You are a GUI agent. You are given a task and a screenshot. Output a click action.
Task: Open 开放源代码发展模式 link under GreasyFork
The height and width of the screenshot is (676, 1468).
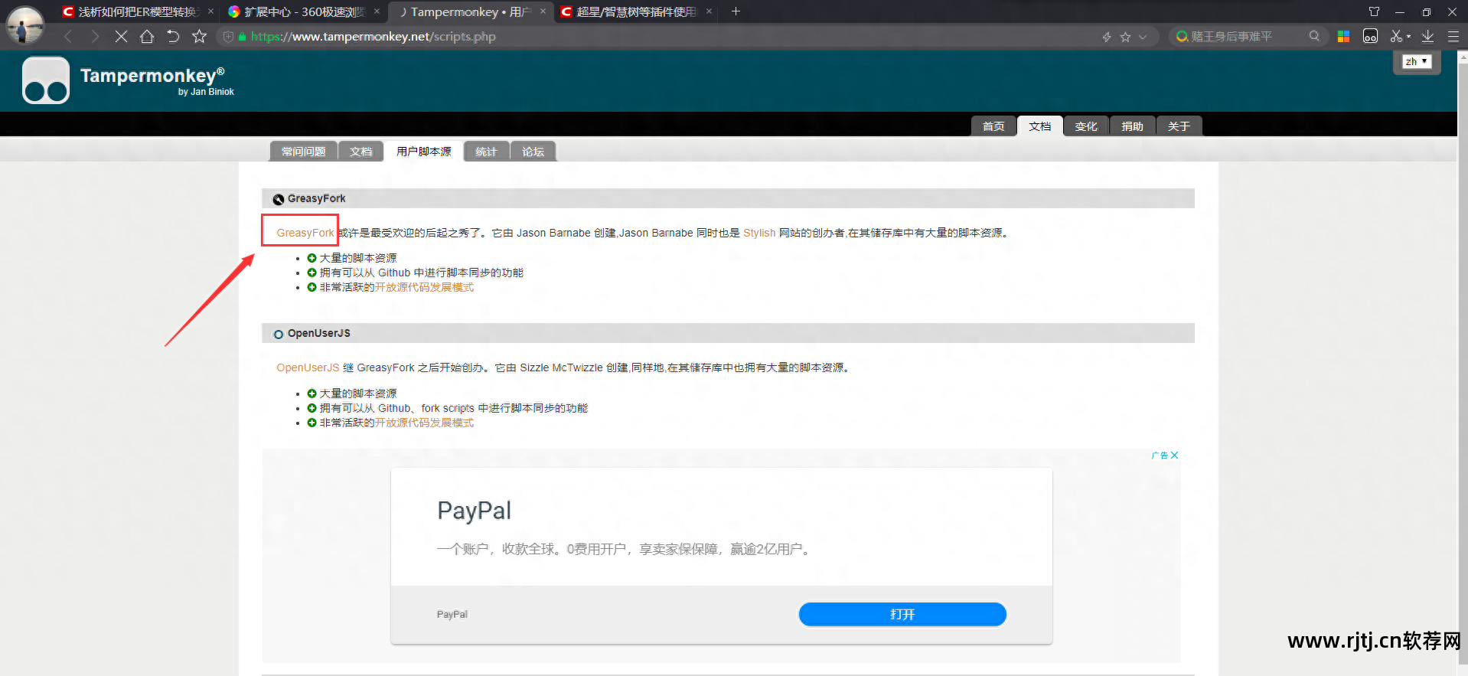[424, 287]
